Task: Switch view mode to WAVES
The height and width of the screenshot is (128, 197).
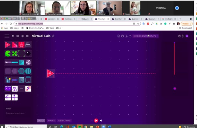Action: pyautogui.click(x=51, y=121)
